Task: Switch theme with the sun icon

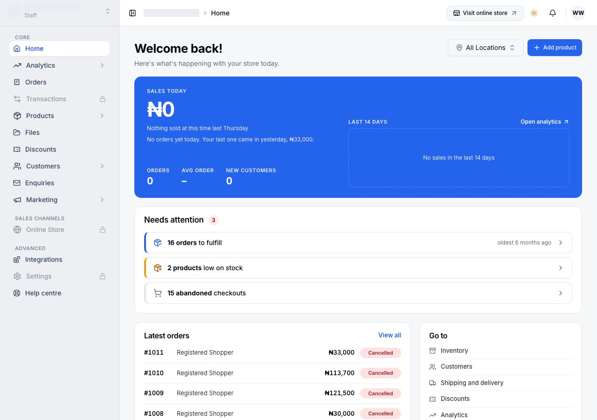Action: click(x=534, y=13)
